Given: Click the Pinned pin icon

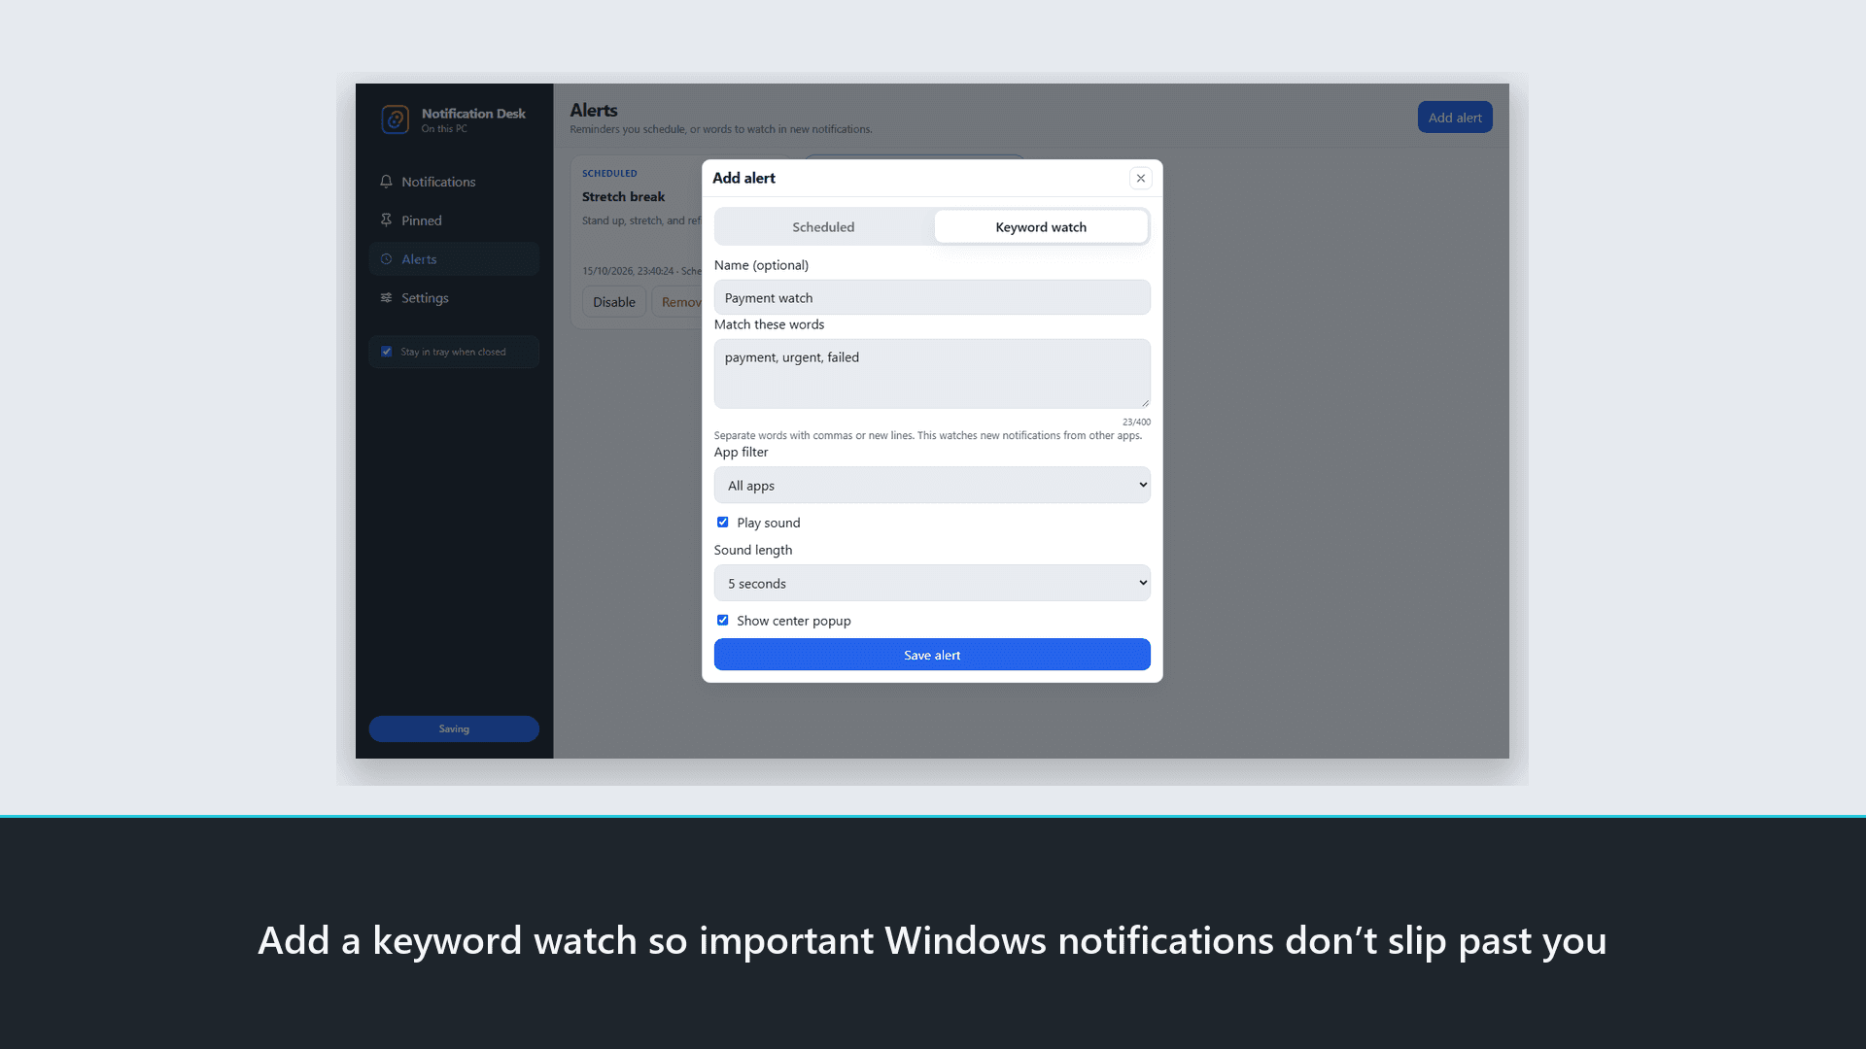Looking at the screenshot, I should point(386,220).
